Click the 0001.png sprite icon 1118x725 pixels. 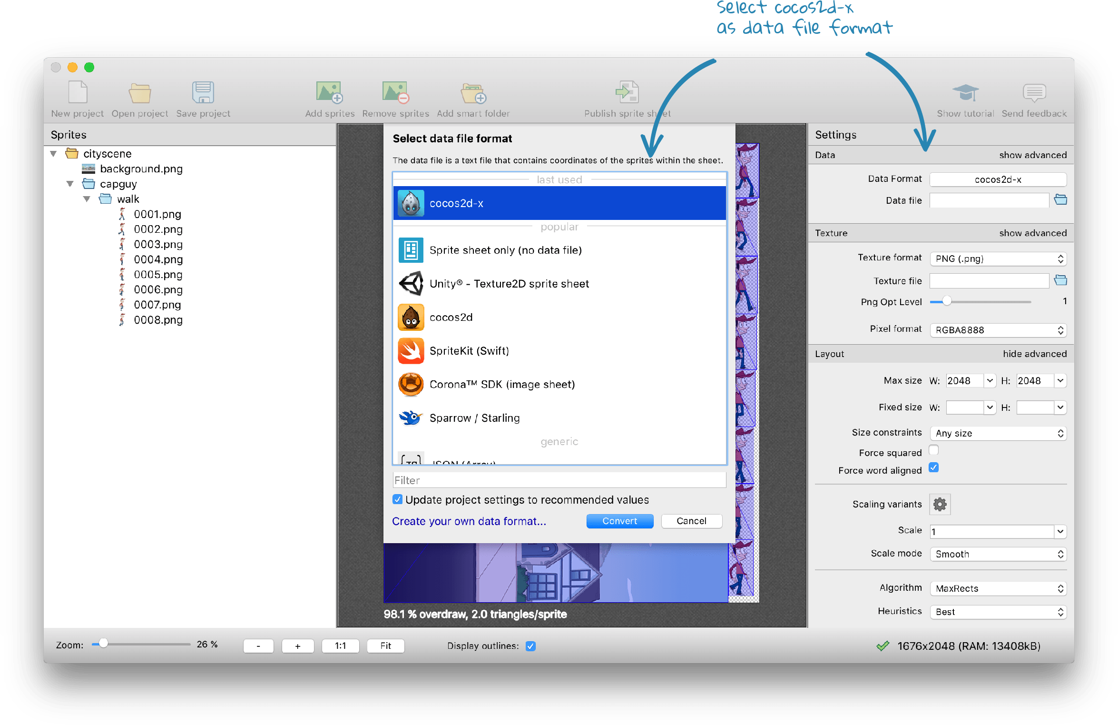point(122,214)
